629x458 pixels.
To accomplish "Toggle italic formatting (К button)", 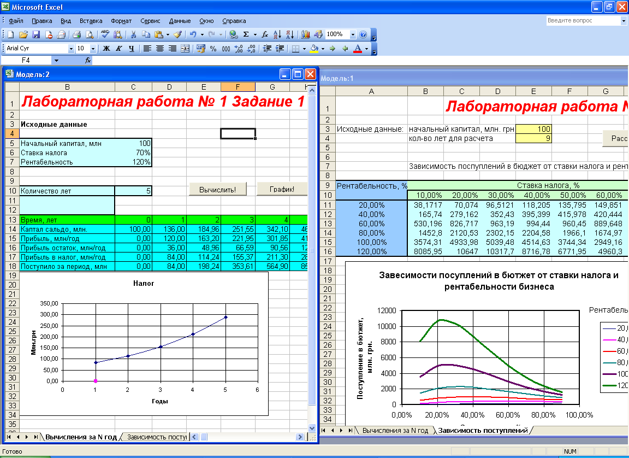I will 119,49.
